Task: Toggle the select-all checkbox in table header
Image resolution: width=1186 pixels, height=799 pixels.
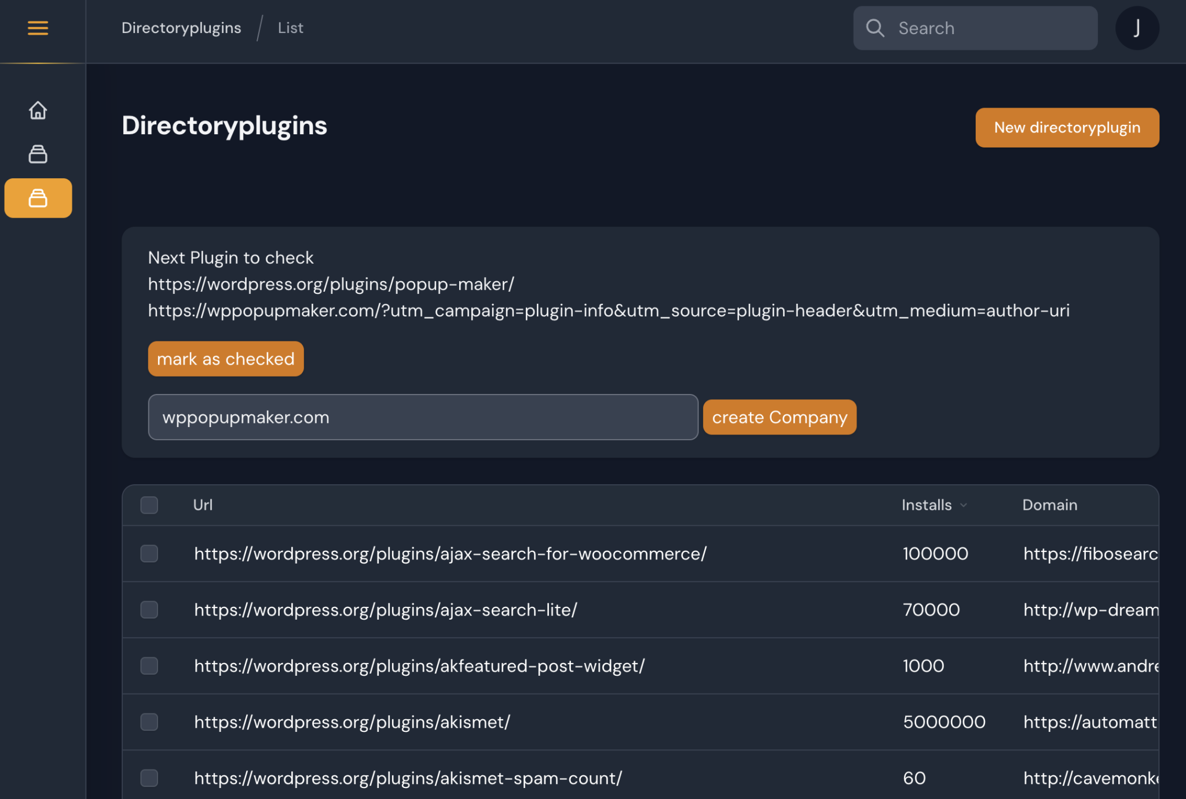Action: pos(149,505)
